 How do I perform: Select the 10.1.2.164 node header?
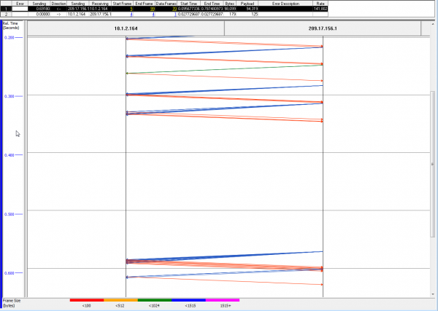(126, 28)
